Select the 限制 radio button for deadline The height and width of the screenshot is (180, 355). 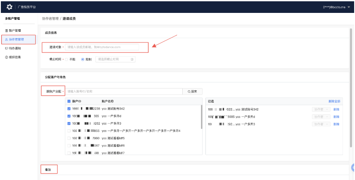pyautogui.click(x=83, y=59)
